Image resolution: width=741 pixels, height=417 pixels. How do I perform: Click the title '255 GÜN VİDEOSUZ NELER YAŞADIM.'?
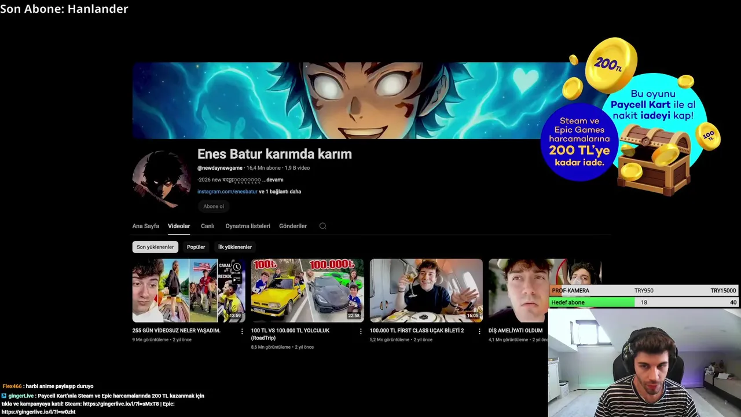coord(176,331)
